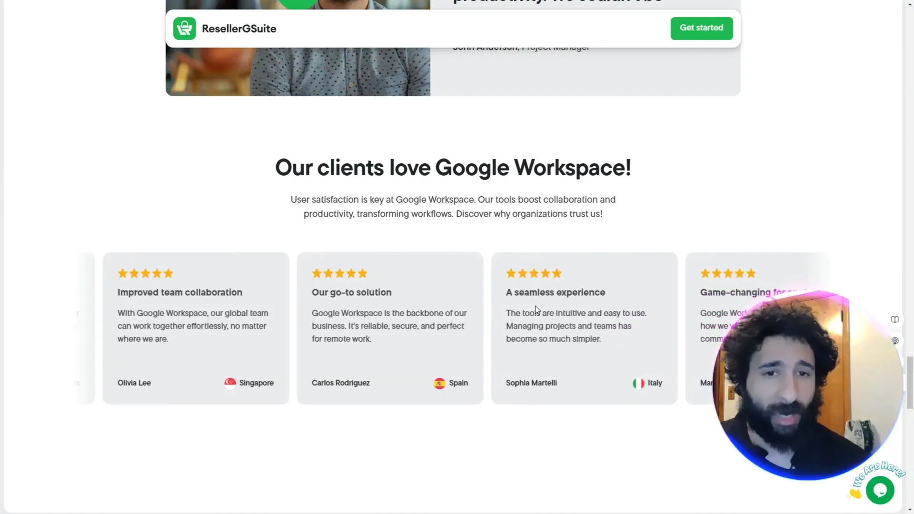Click Sophia Martelli reviewer name
Viewport: 914px width, 514px height.
(531, 383)
